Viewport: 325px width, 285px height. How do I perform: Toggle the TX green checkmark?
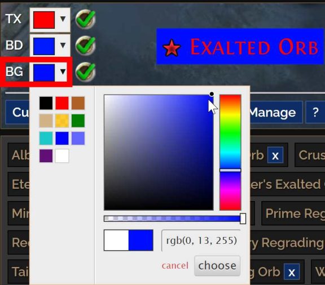pyautogui.click(x=85, y=19)
